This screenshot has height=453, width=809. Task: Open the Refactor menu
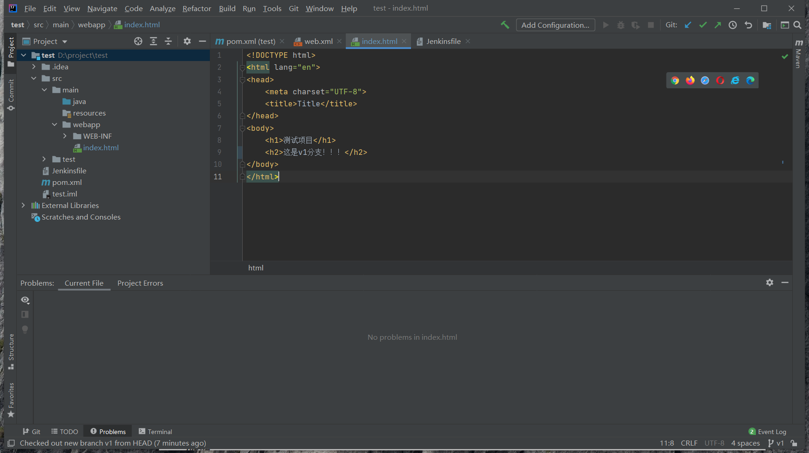196,8
